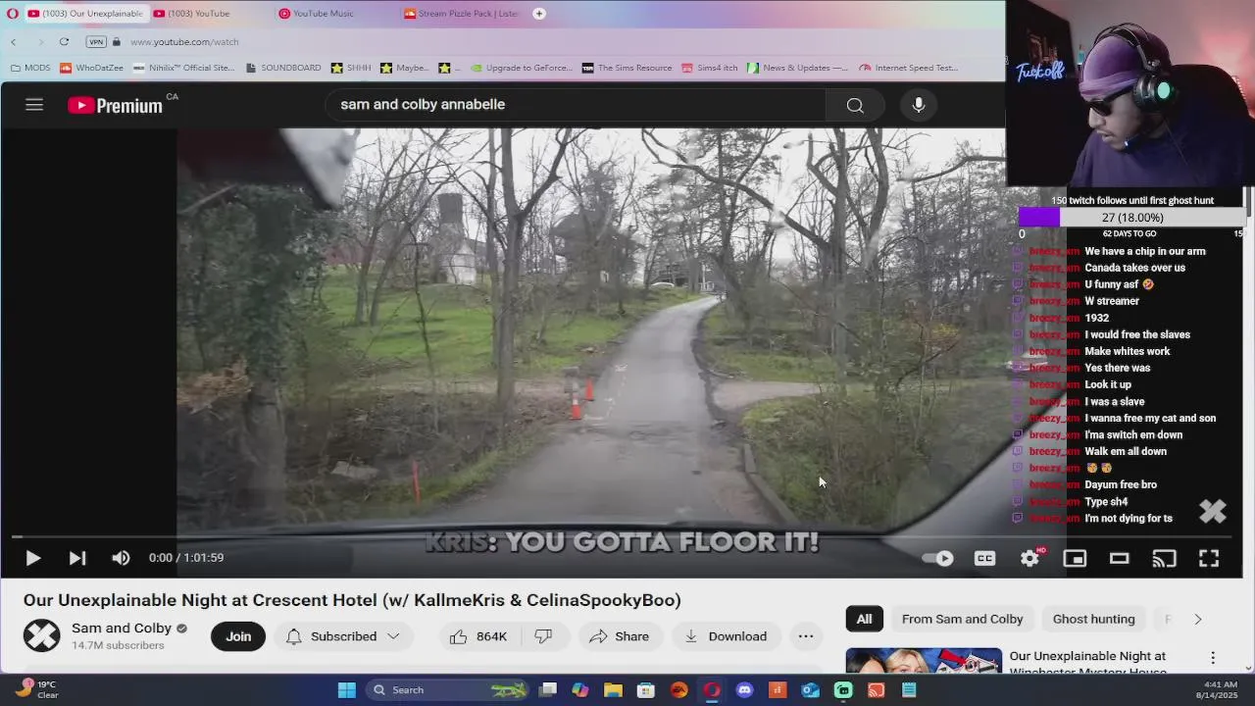Open Internet Speed Test bookmark
The width and height of the screenshot is (1255, 706).
click(909, 68)
